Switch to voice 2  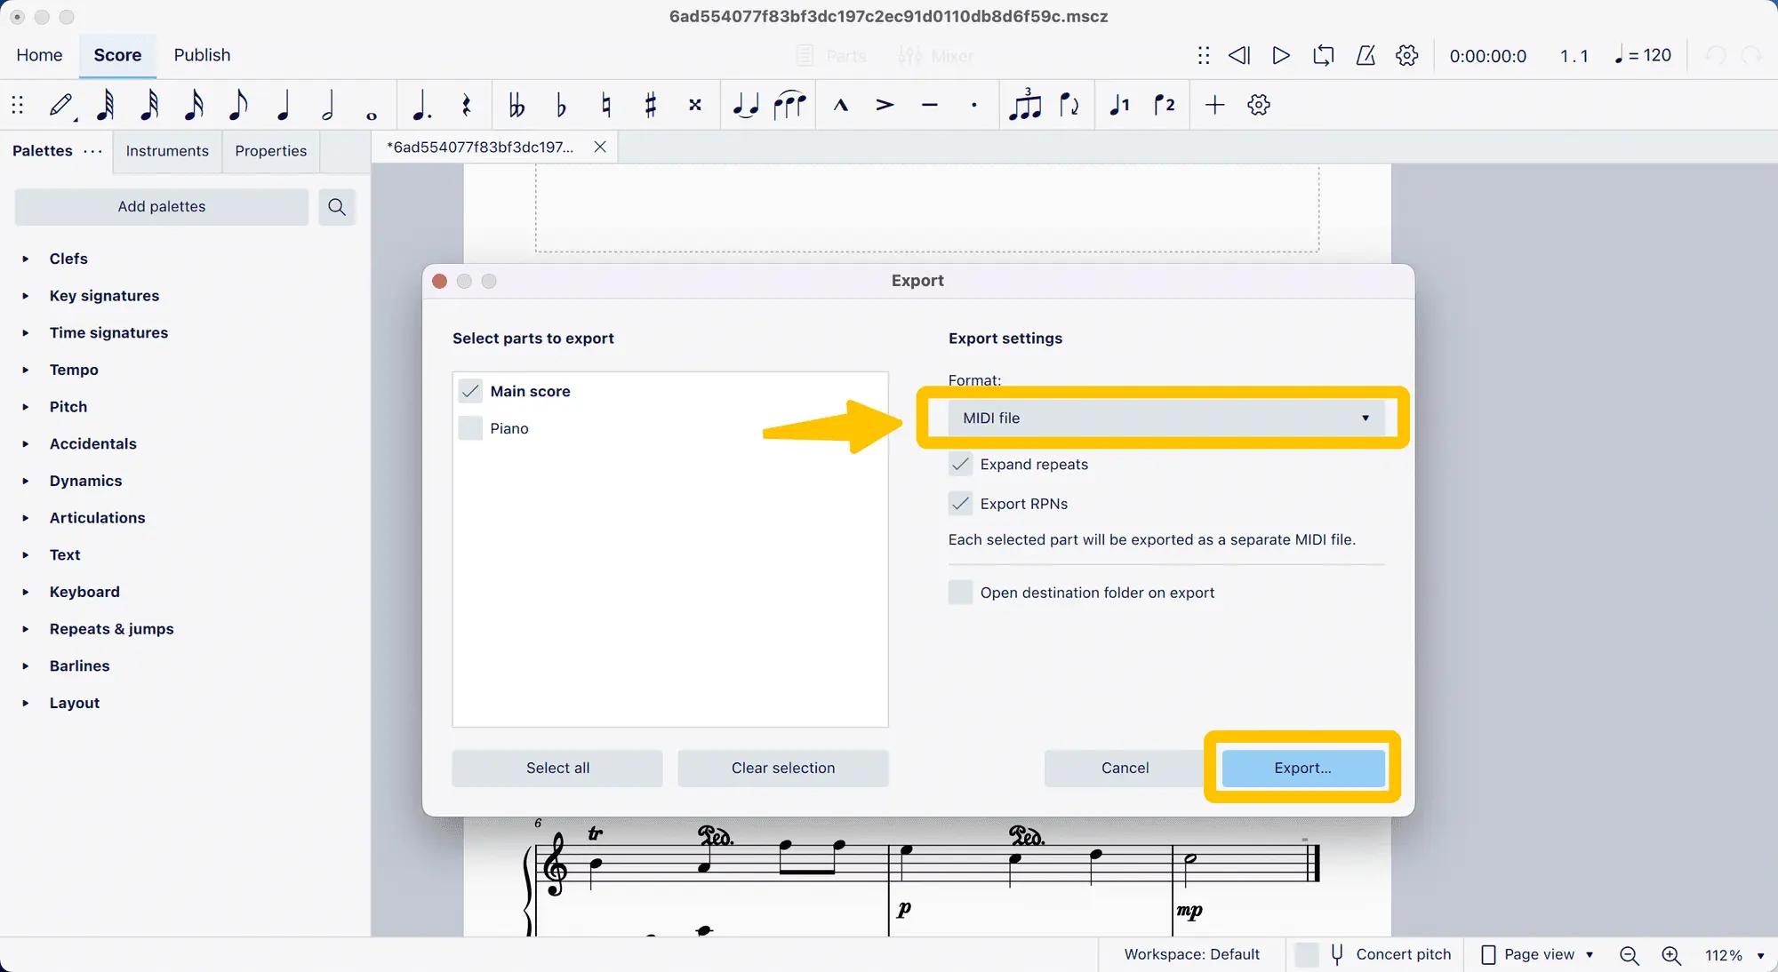click(x=1165, y=105)
